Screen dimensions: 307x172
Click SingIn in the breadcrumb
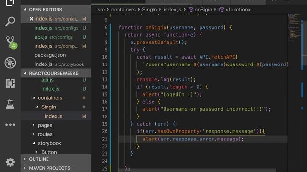[x=149, y=10]
